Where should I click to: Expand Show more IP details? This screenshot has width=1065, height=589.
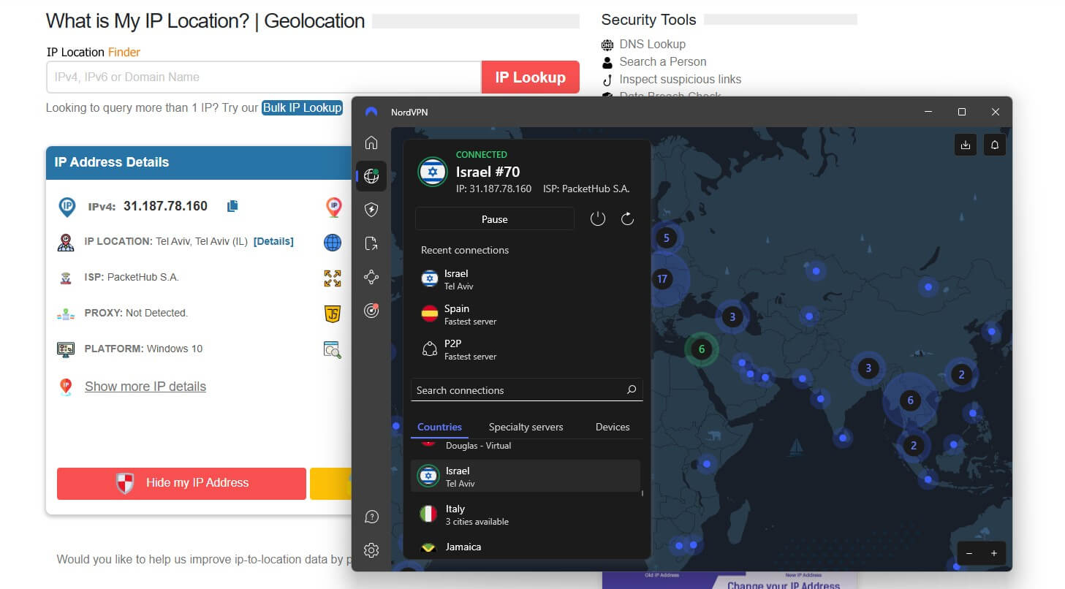pyautogui.click(x=145, y=386)
